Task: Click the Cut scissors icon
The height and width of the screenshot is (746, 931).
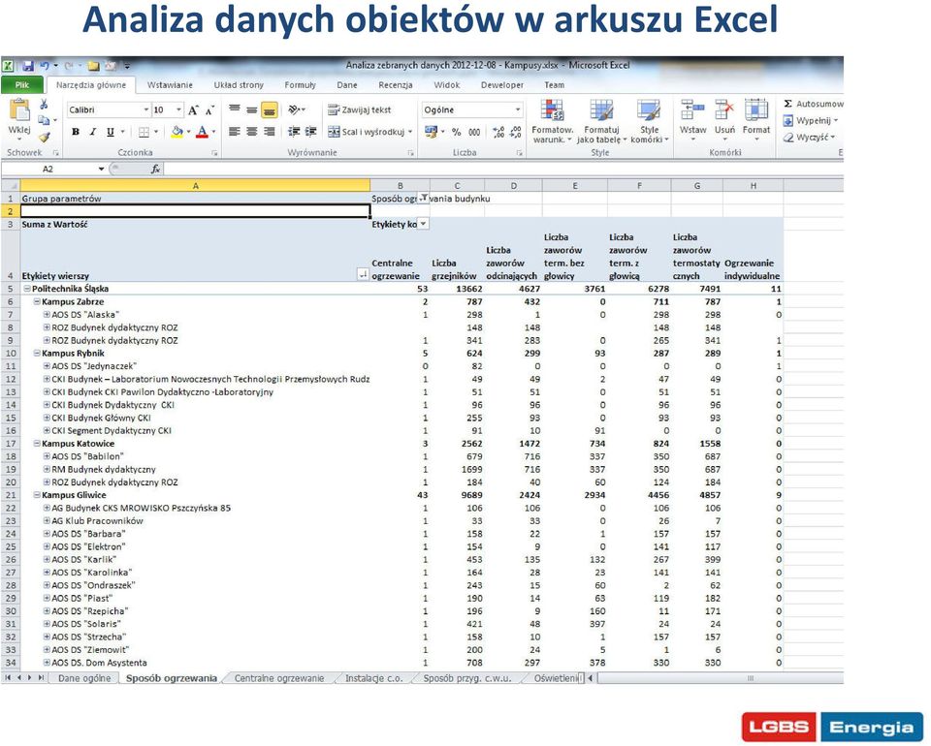Action: (x=44, y=104)
